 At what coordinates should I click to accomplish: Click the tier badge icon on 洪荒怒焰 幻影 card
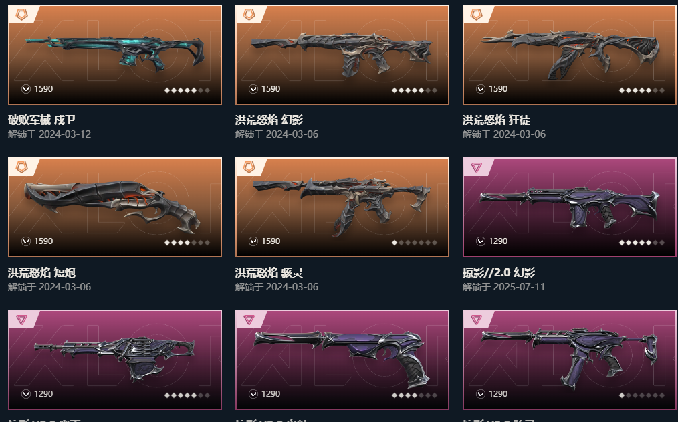point(249,15)
